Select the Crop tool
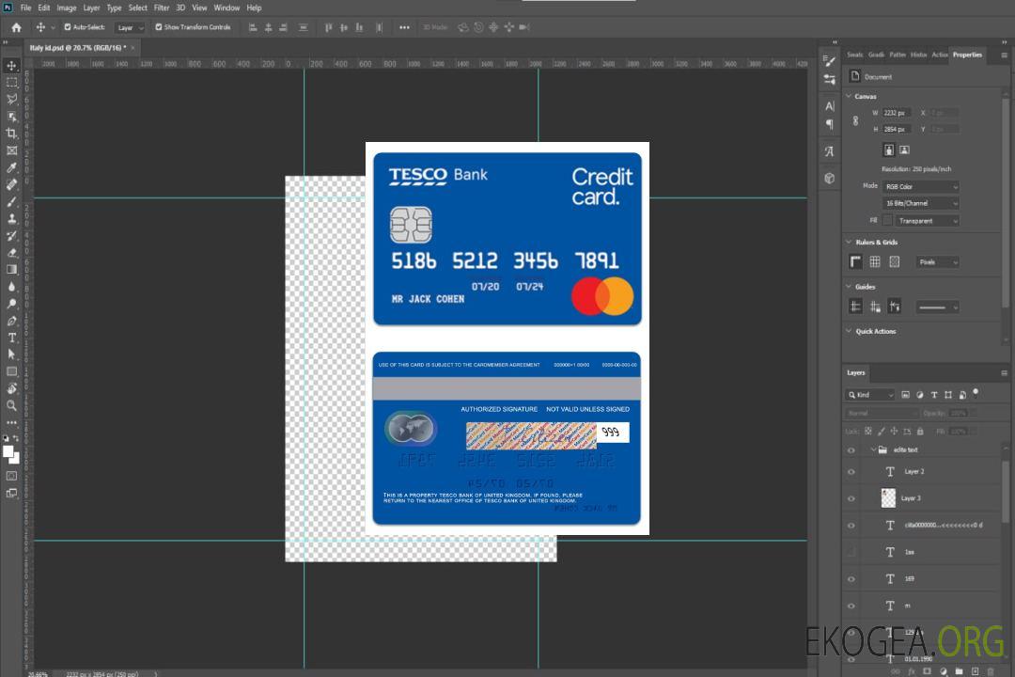Screen dimensions: 1015x677 tap(11, 134)
